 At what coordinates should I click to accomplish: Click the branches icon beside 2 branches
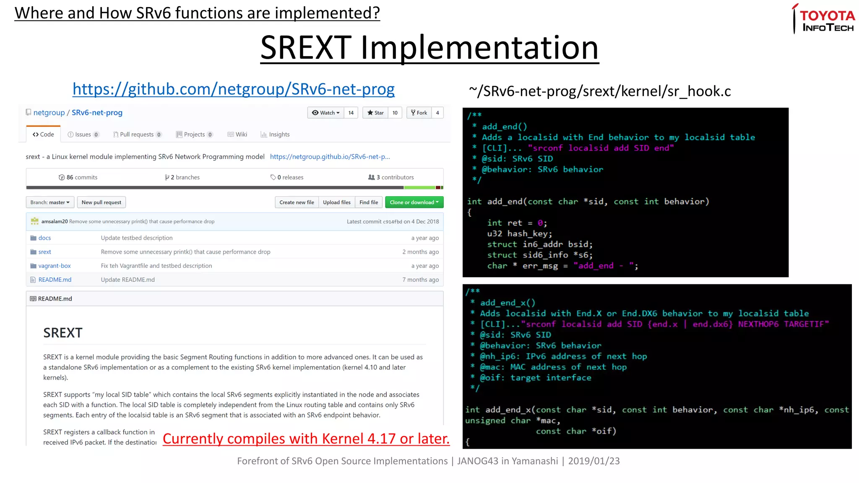pos(167,177)
